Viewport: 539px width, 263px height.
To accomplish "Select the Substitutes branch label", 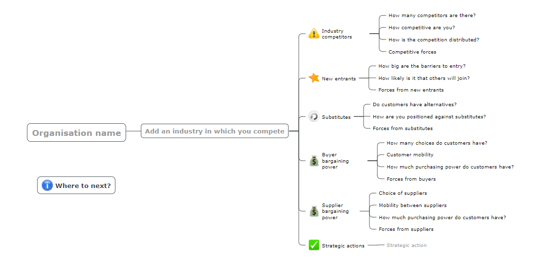I will pos(336,117).
